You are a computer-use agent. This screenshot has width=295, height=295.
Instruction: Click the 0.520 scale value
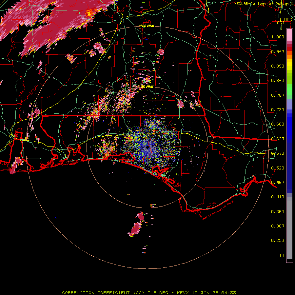pos(278,168)
